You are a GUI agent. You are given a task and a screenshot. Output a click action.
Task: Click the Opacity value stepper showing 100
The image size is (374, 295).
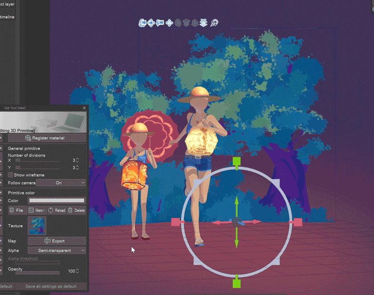click(x=77, y=271)
